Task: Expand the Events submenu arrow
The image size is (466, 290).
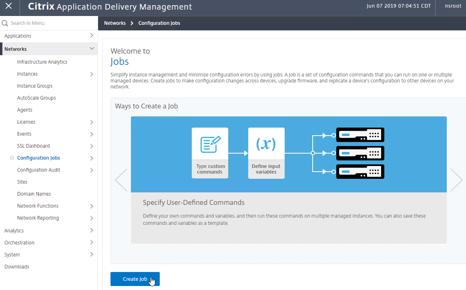Action: coord(92,134)
